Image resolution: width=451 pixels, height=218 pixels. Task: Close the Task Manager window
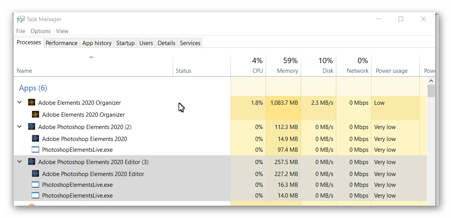pos(423,19)
